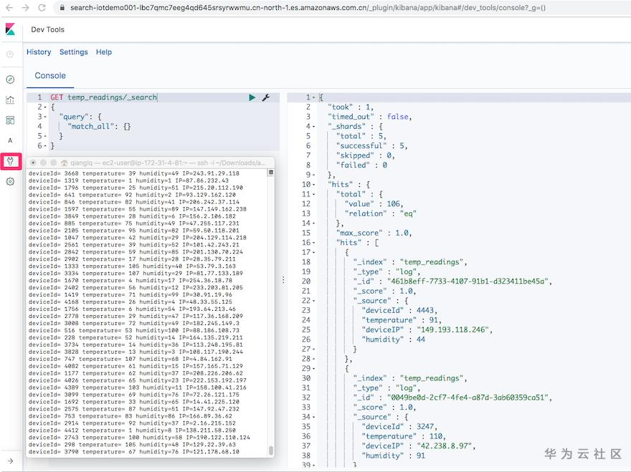Open request options wrench icon
This screenshot has width=631, height=472.
(x=266, y=97)
